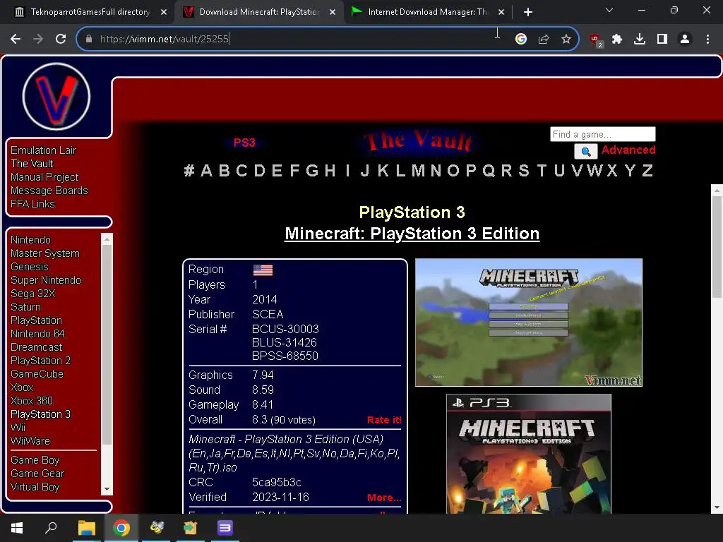Click the CRC value 5ca95b3c
723x542 pixels.
277,482
